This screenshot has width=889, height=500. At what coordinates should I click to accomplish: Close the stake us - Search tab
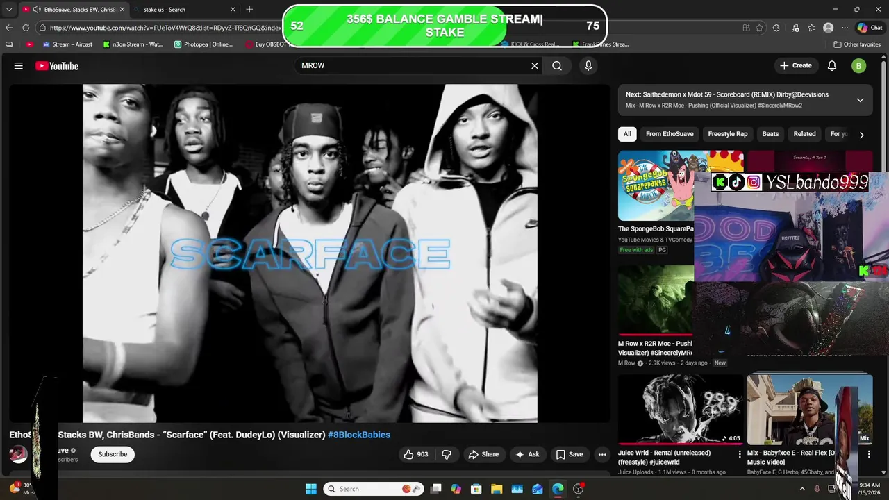pyautogui.click(x=233, y=10)
